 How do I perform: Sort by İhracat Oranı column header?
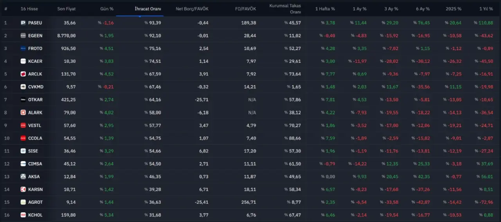148,9
